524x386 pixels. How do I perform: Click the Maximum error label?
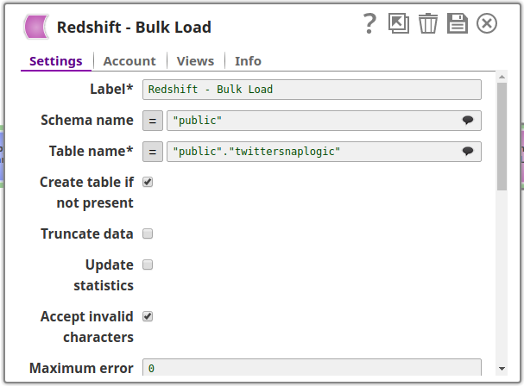[81, 368]
